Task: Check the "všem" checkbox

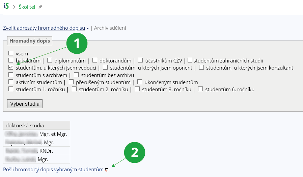Action: point(11,53)
